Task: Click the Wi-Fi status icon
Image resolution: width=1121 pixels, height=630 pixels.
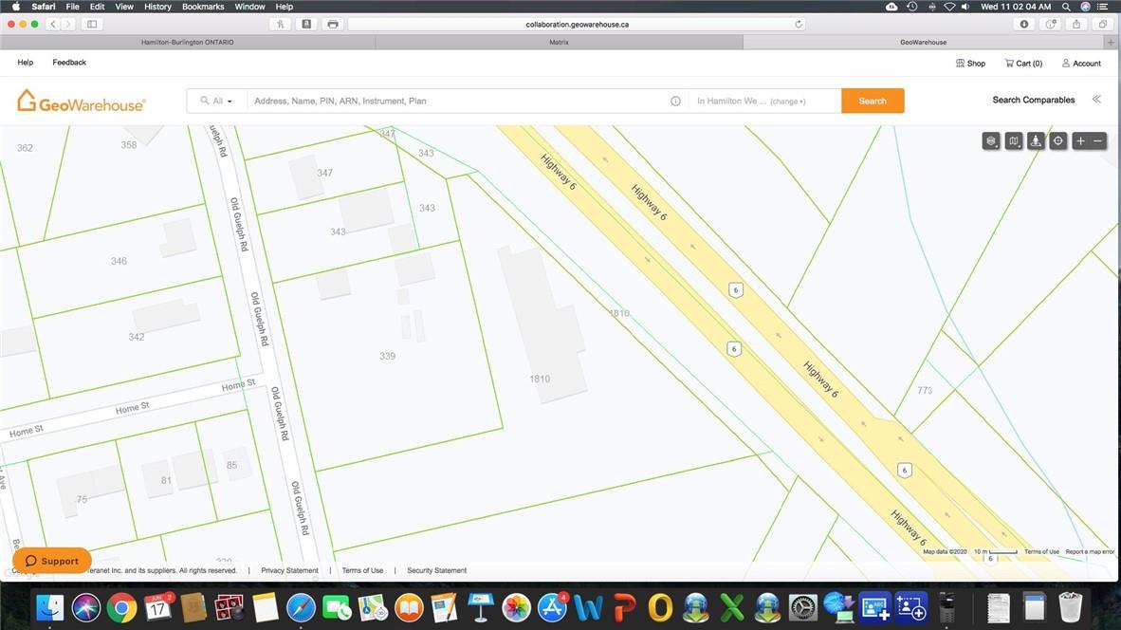Action: pyautogui.click(x=949, y=7)
